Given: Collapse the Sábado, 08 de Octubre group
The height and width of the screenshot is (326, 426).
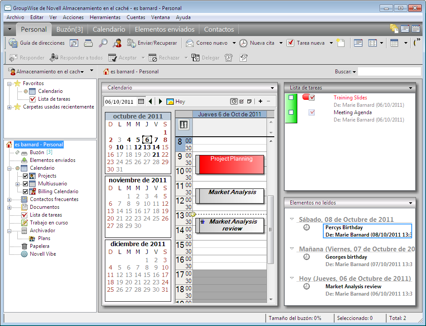Looking at the screenshot, I should pos(292,219).
